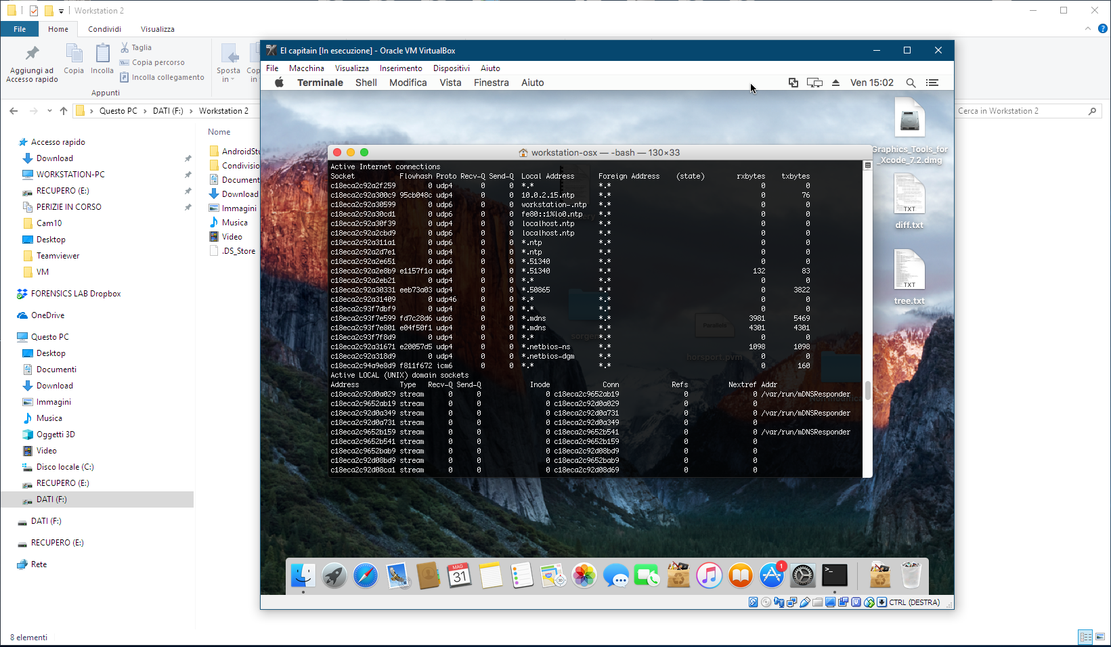Select diff.txt file on macOS desktop
This screenshot has height=647, width=1111.
pyautogui.click(x=909, y=201)
